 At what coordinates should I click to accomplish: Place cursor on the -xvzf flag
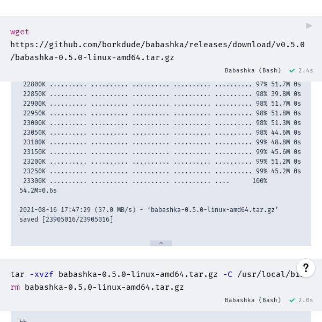(42, 274)
